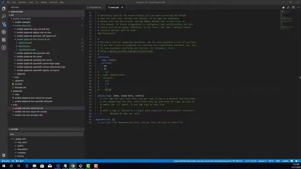Click the editor minimap
Image resolution: width=301 pixels, height=169 pixels.
pos(287,20)
